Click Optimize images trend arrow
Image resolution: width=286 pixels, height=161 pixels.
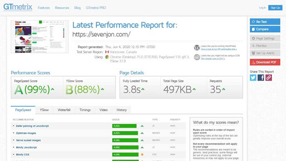click(142, 133)
